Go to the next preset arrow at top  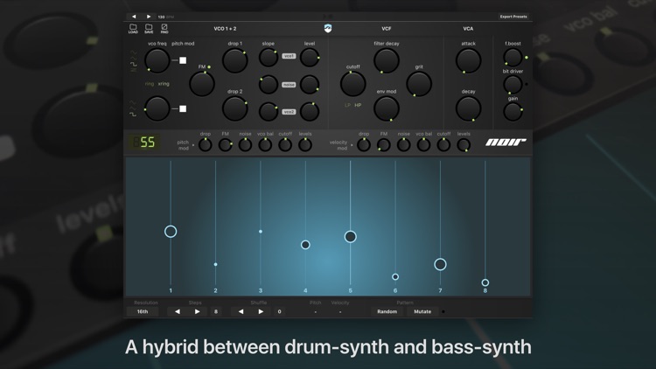click(x=149, y=17)
